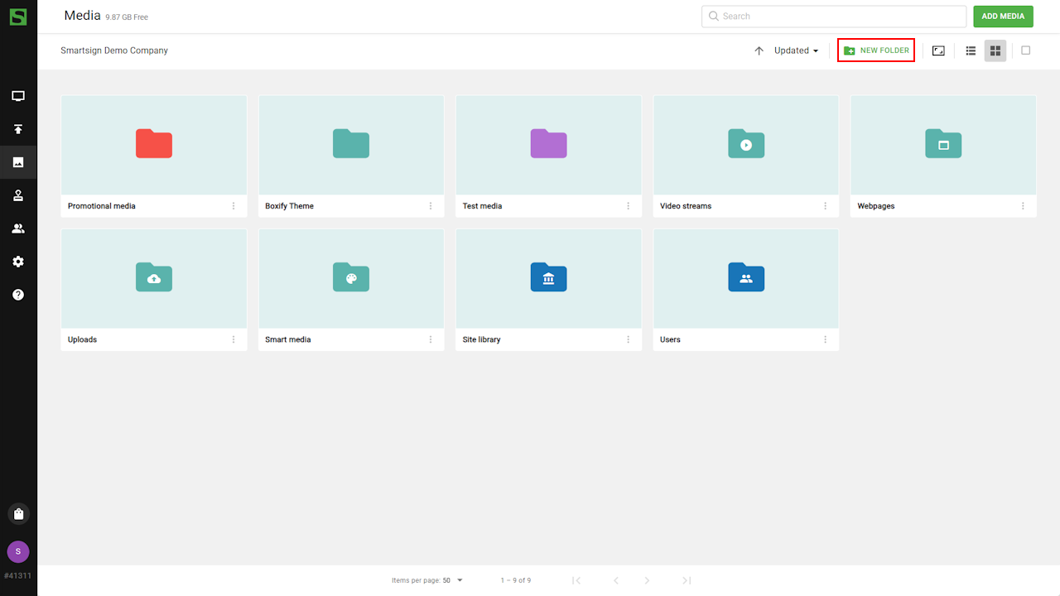The image size is (1060, 596).
Task: Open the Items per page dropdown
Action: (x=452, y=580)
